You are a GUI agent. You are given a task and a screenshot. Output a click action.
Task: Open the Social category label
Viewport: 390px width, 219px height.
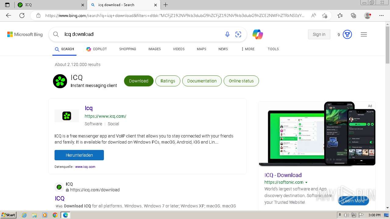(113, 124)
